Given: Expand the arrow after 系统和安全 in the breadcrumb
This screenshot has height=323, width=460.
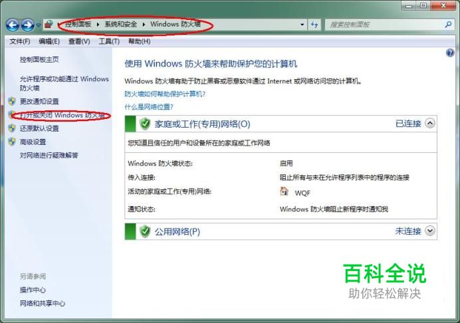Looking at the screenshot, I should (144, 25).
